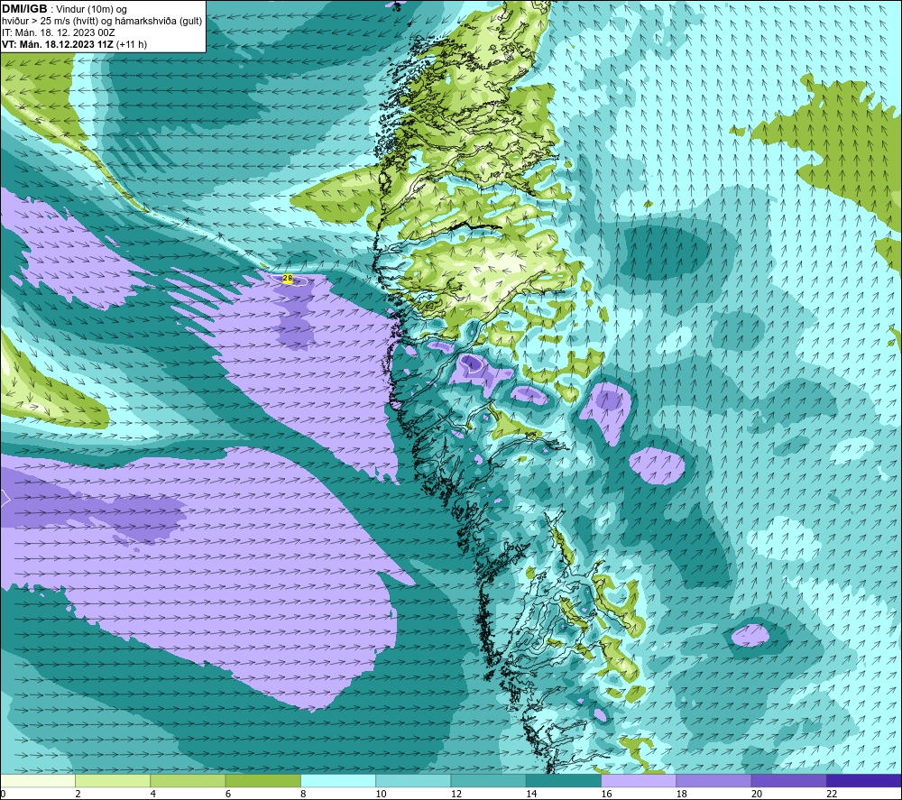
Task: Click the legend scale label 4
Action: click(x=153, y=794)
